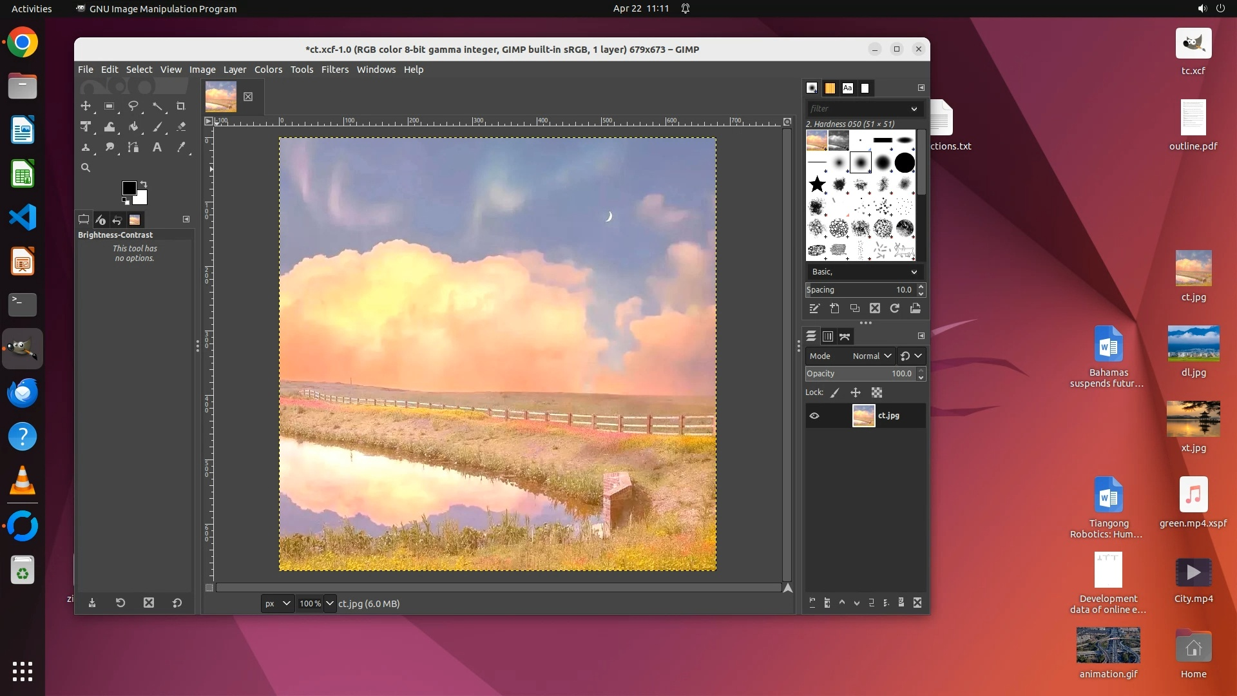Image resolution: width=1237 pixels, height=696 pixels.
Task: Open the ct.jpg file on desktop
Action: [1193, 269]
